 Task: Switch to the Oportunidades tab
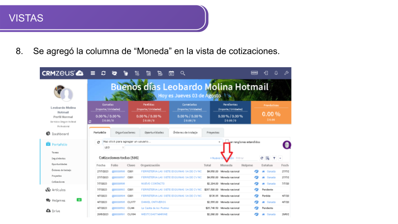[x=154, y=132]
